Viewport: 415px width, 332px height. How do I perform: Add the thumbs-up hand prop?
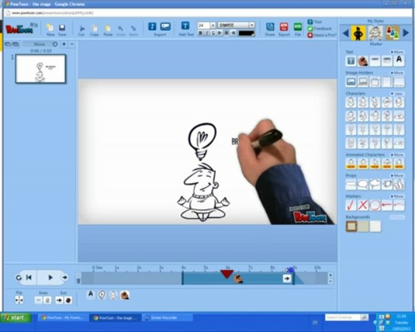pyautogui.click(x=399, y=184)
